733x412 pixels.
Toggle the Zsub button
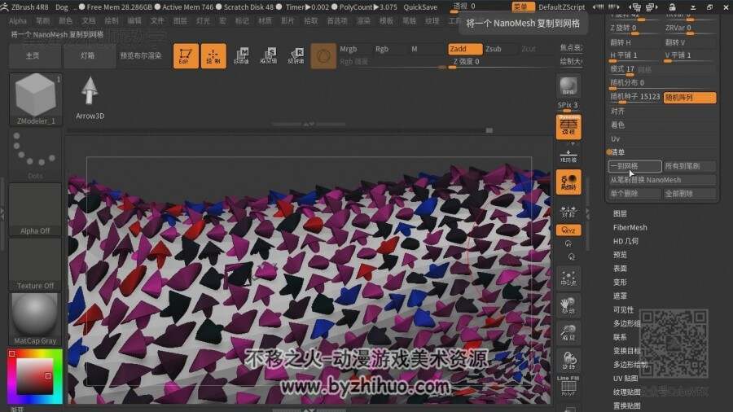click(494, 49)
